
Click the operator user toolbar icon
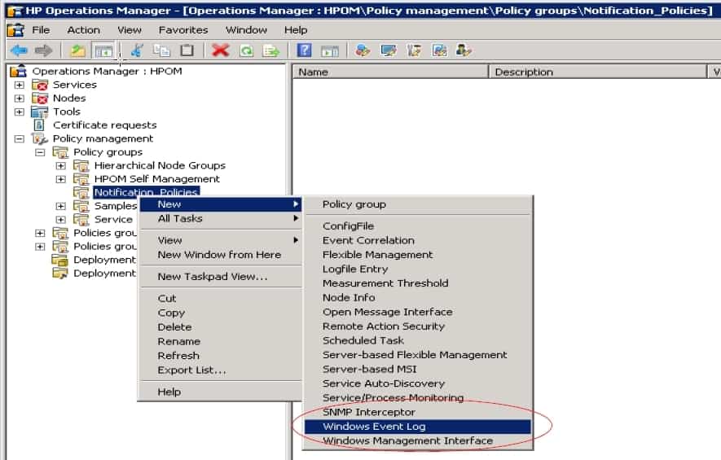[464, 50]
